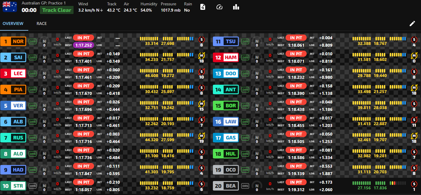Click wind reading 3.2 km/h N
Screen dimensions: 421x195
(x=91, y=10)
